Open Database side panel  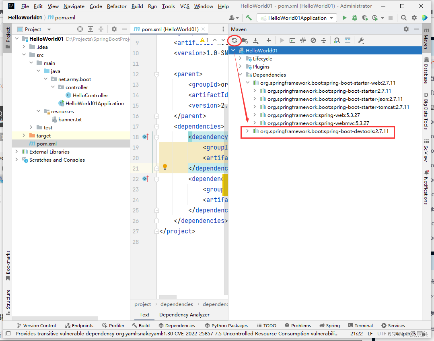[x=426, y=71]
